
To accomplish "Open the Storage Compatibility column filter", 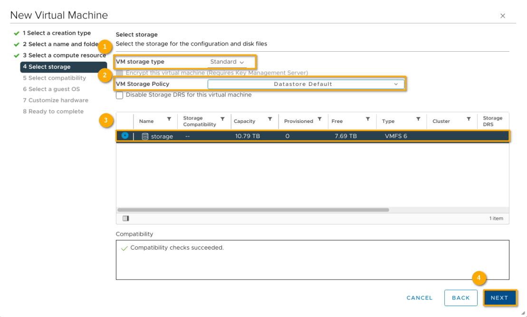I will point(222,120).
